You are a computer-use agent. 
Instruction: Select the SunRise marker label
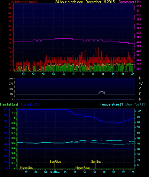point(55,162)
